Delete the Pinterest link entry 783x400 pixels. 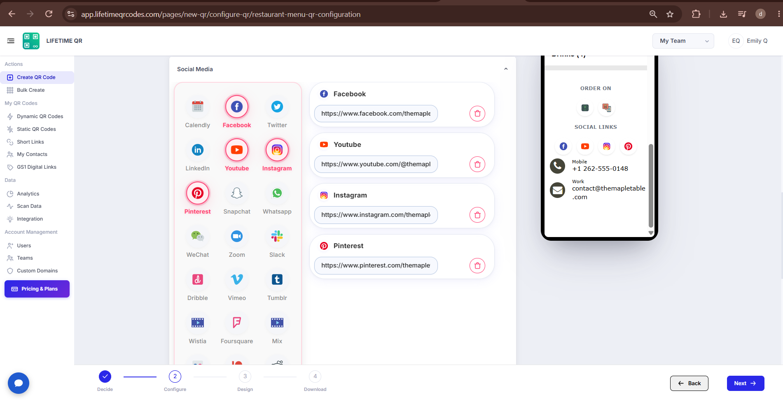[477, 265]
